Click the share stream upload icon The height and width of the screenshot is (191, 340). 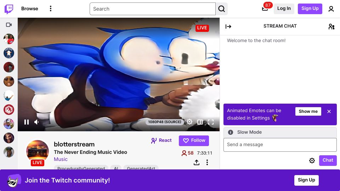(197, 162)
